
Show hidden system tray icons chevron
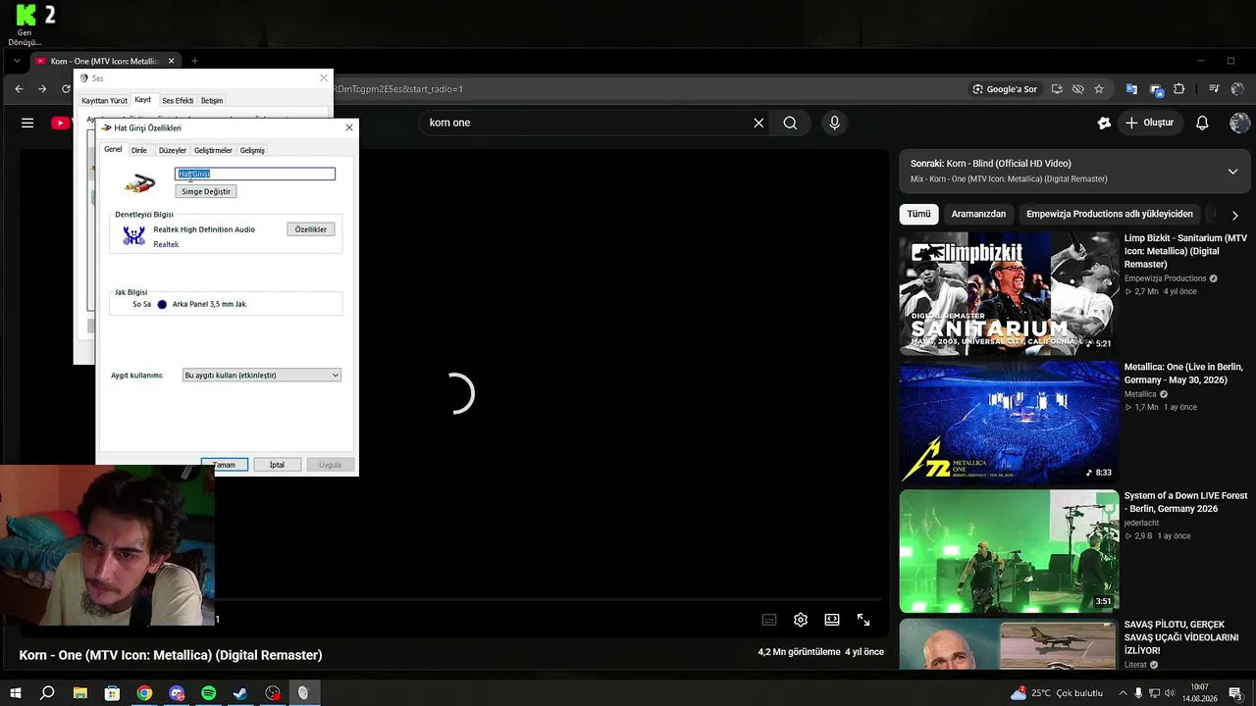click(1122, 693)
